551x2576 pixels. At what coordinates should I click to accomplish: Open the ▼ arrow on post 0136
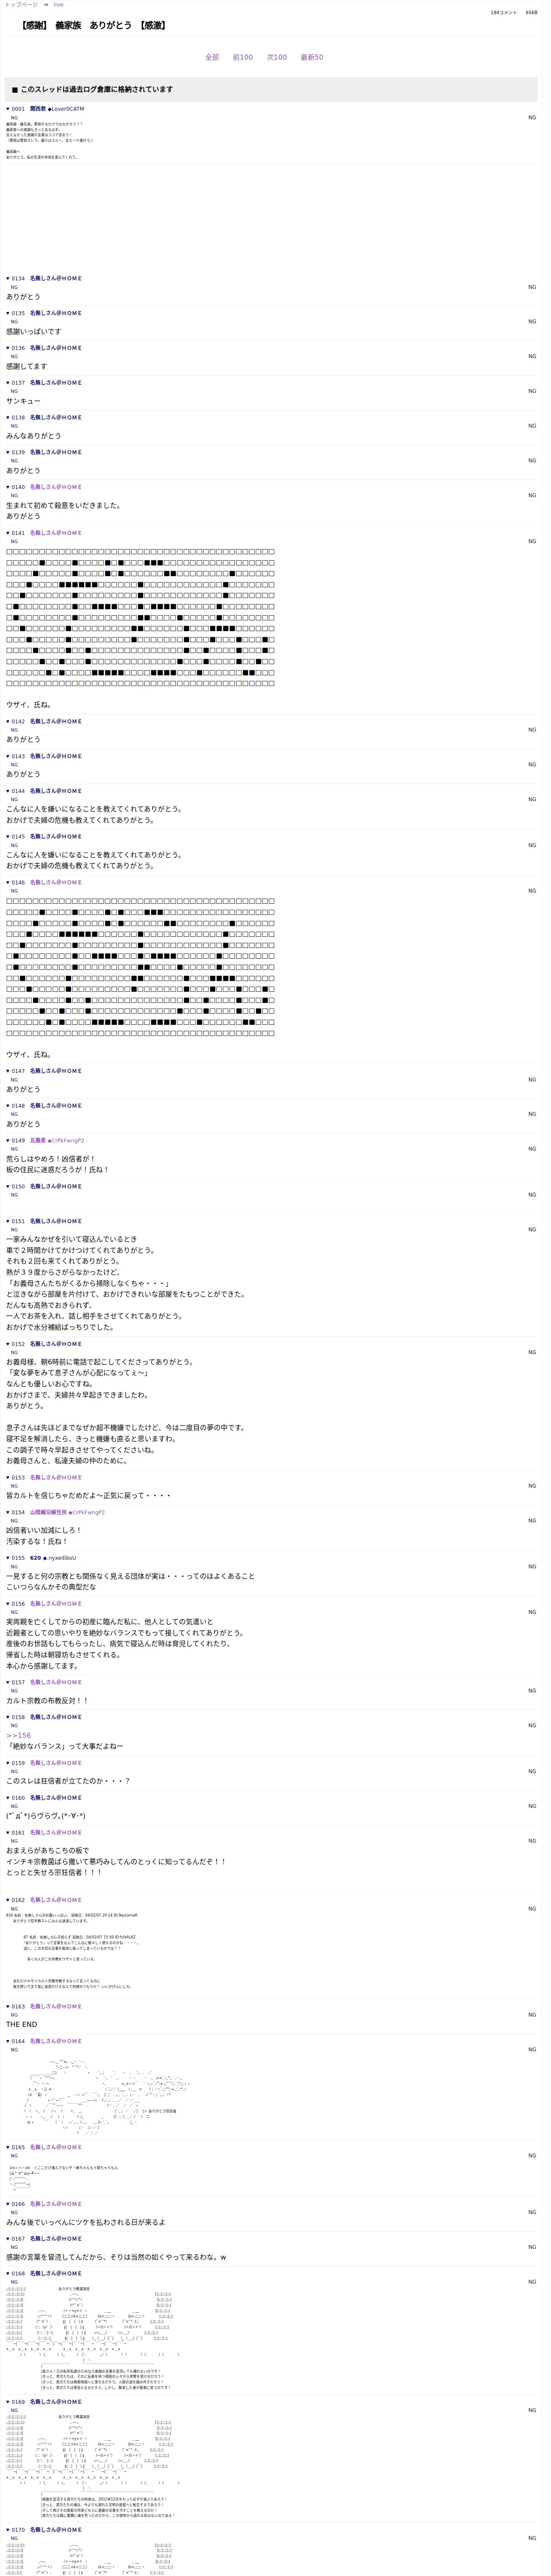[x=8, y=349]
